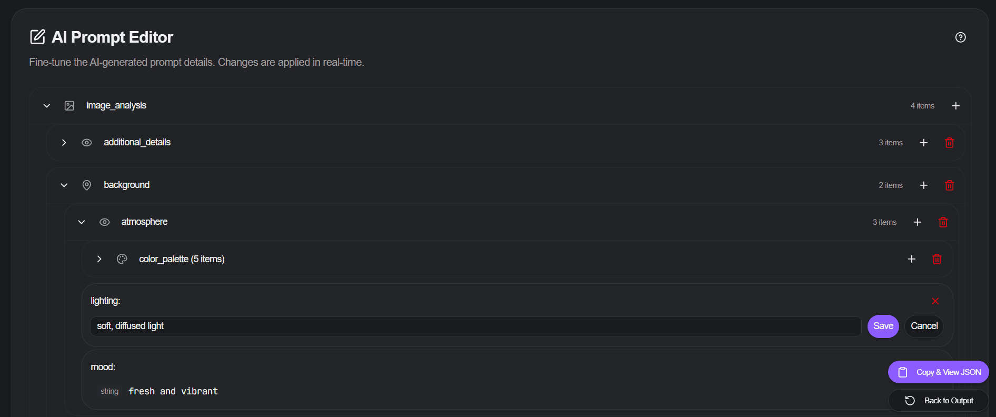Click the eye icon beside atmosphere
996x417 pixels.
click(104, 222)
